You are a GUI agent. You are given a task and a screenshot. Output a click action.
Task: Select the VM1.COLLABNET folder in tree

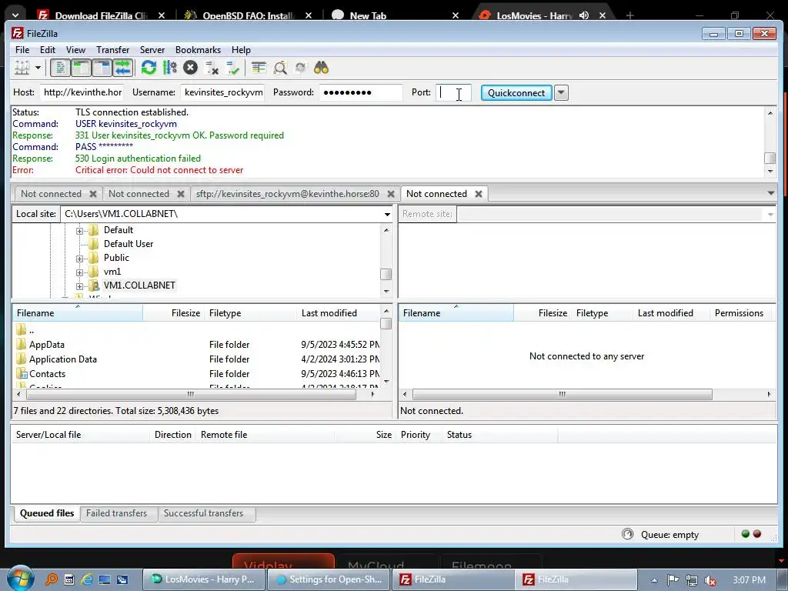click(x=139, y=285)
